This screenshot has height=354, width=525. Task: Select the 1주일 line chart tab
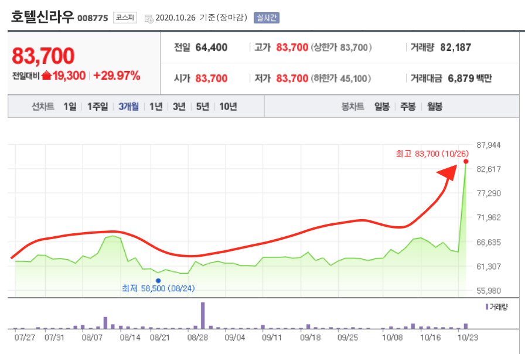(97, 107)
